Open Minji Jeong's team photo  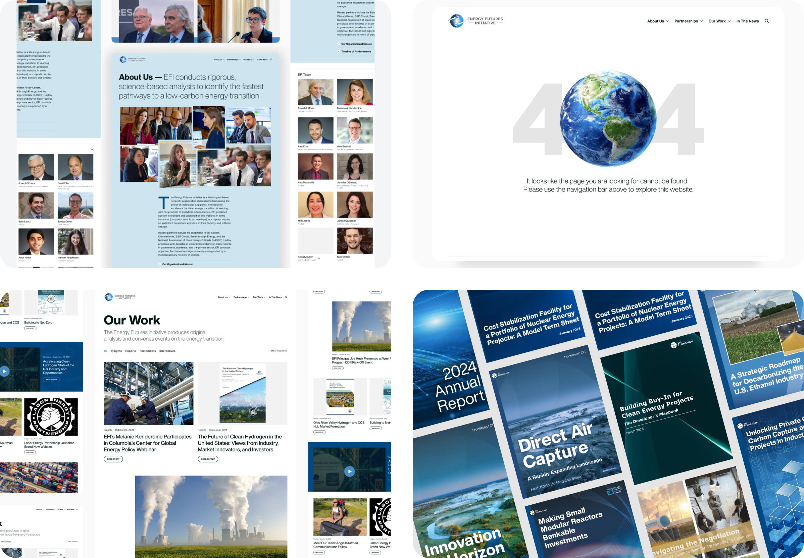point(315,205)
